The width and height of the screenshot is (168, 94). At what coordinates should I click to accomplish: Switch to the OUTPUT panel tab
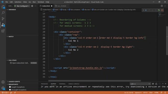(53, 84)
